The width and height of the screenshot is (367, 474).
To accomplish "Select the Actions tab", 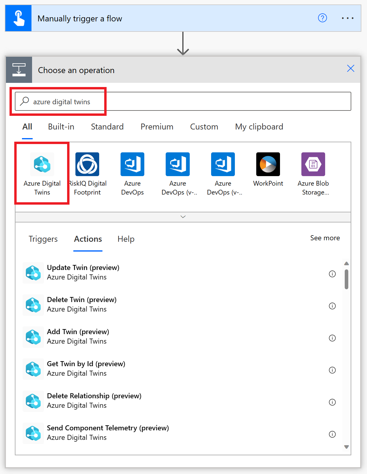I will point(88,239).
